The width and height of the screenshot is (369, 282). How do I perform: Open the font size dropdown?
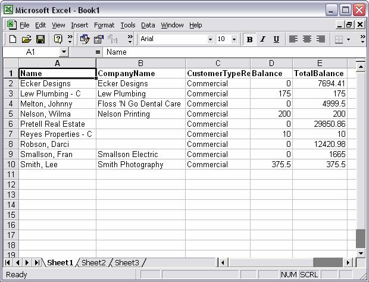233,39
